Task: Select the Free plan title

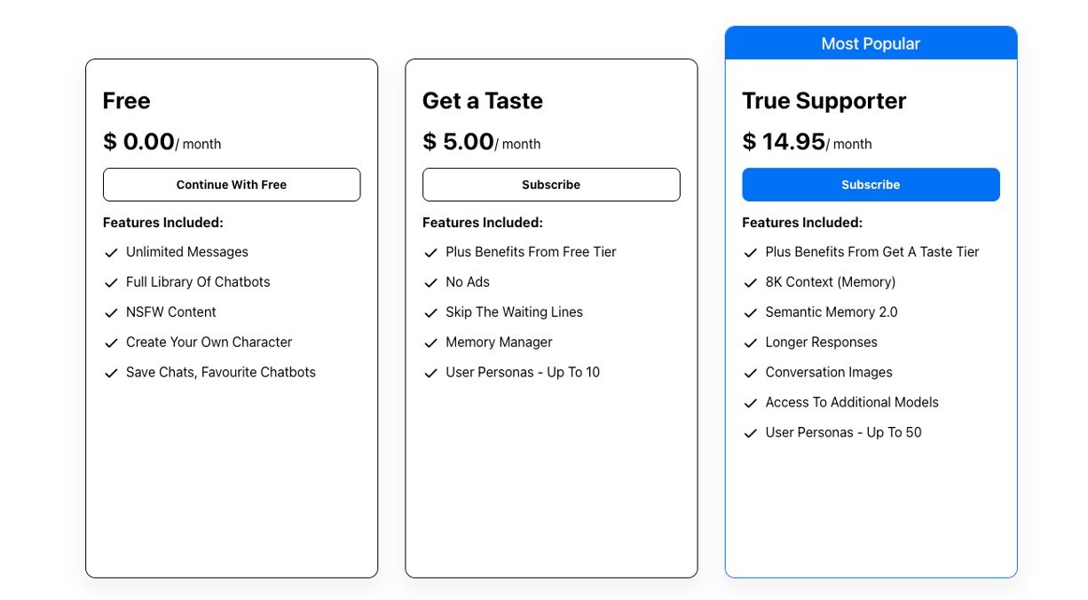Action: (x=127, y=101)
